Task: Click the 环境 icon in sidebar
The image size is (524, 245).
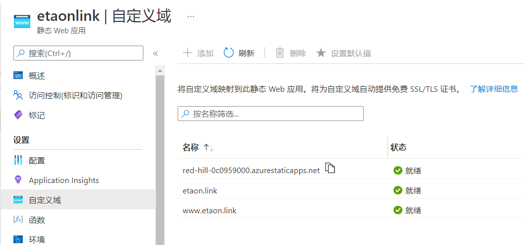Action: coord(18,240)
